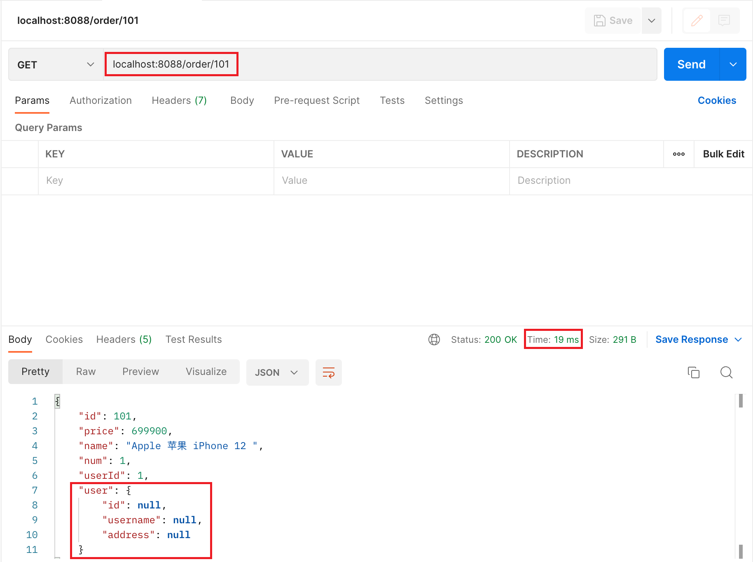
Task: Open the query params column options icon
Action: [x=679, y=154]
